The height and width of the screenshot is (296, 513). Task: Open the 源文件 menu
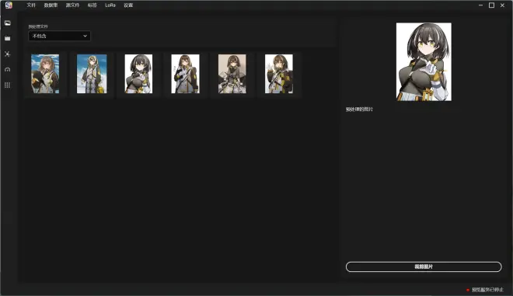72,5
